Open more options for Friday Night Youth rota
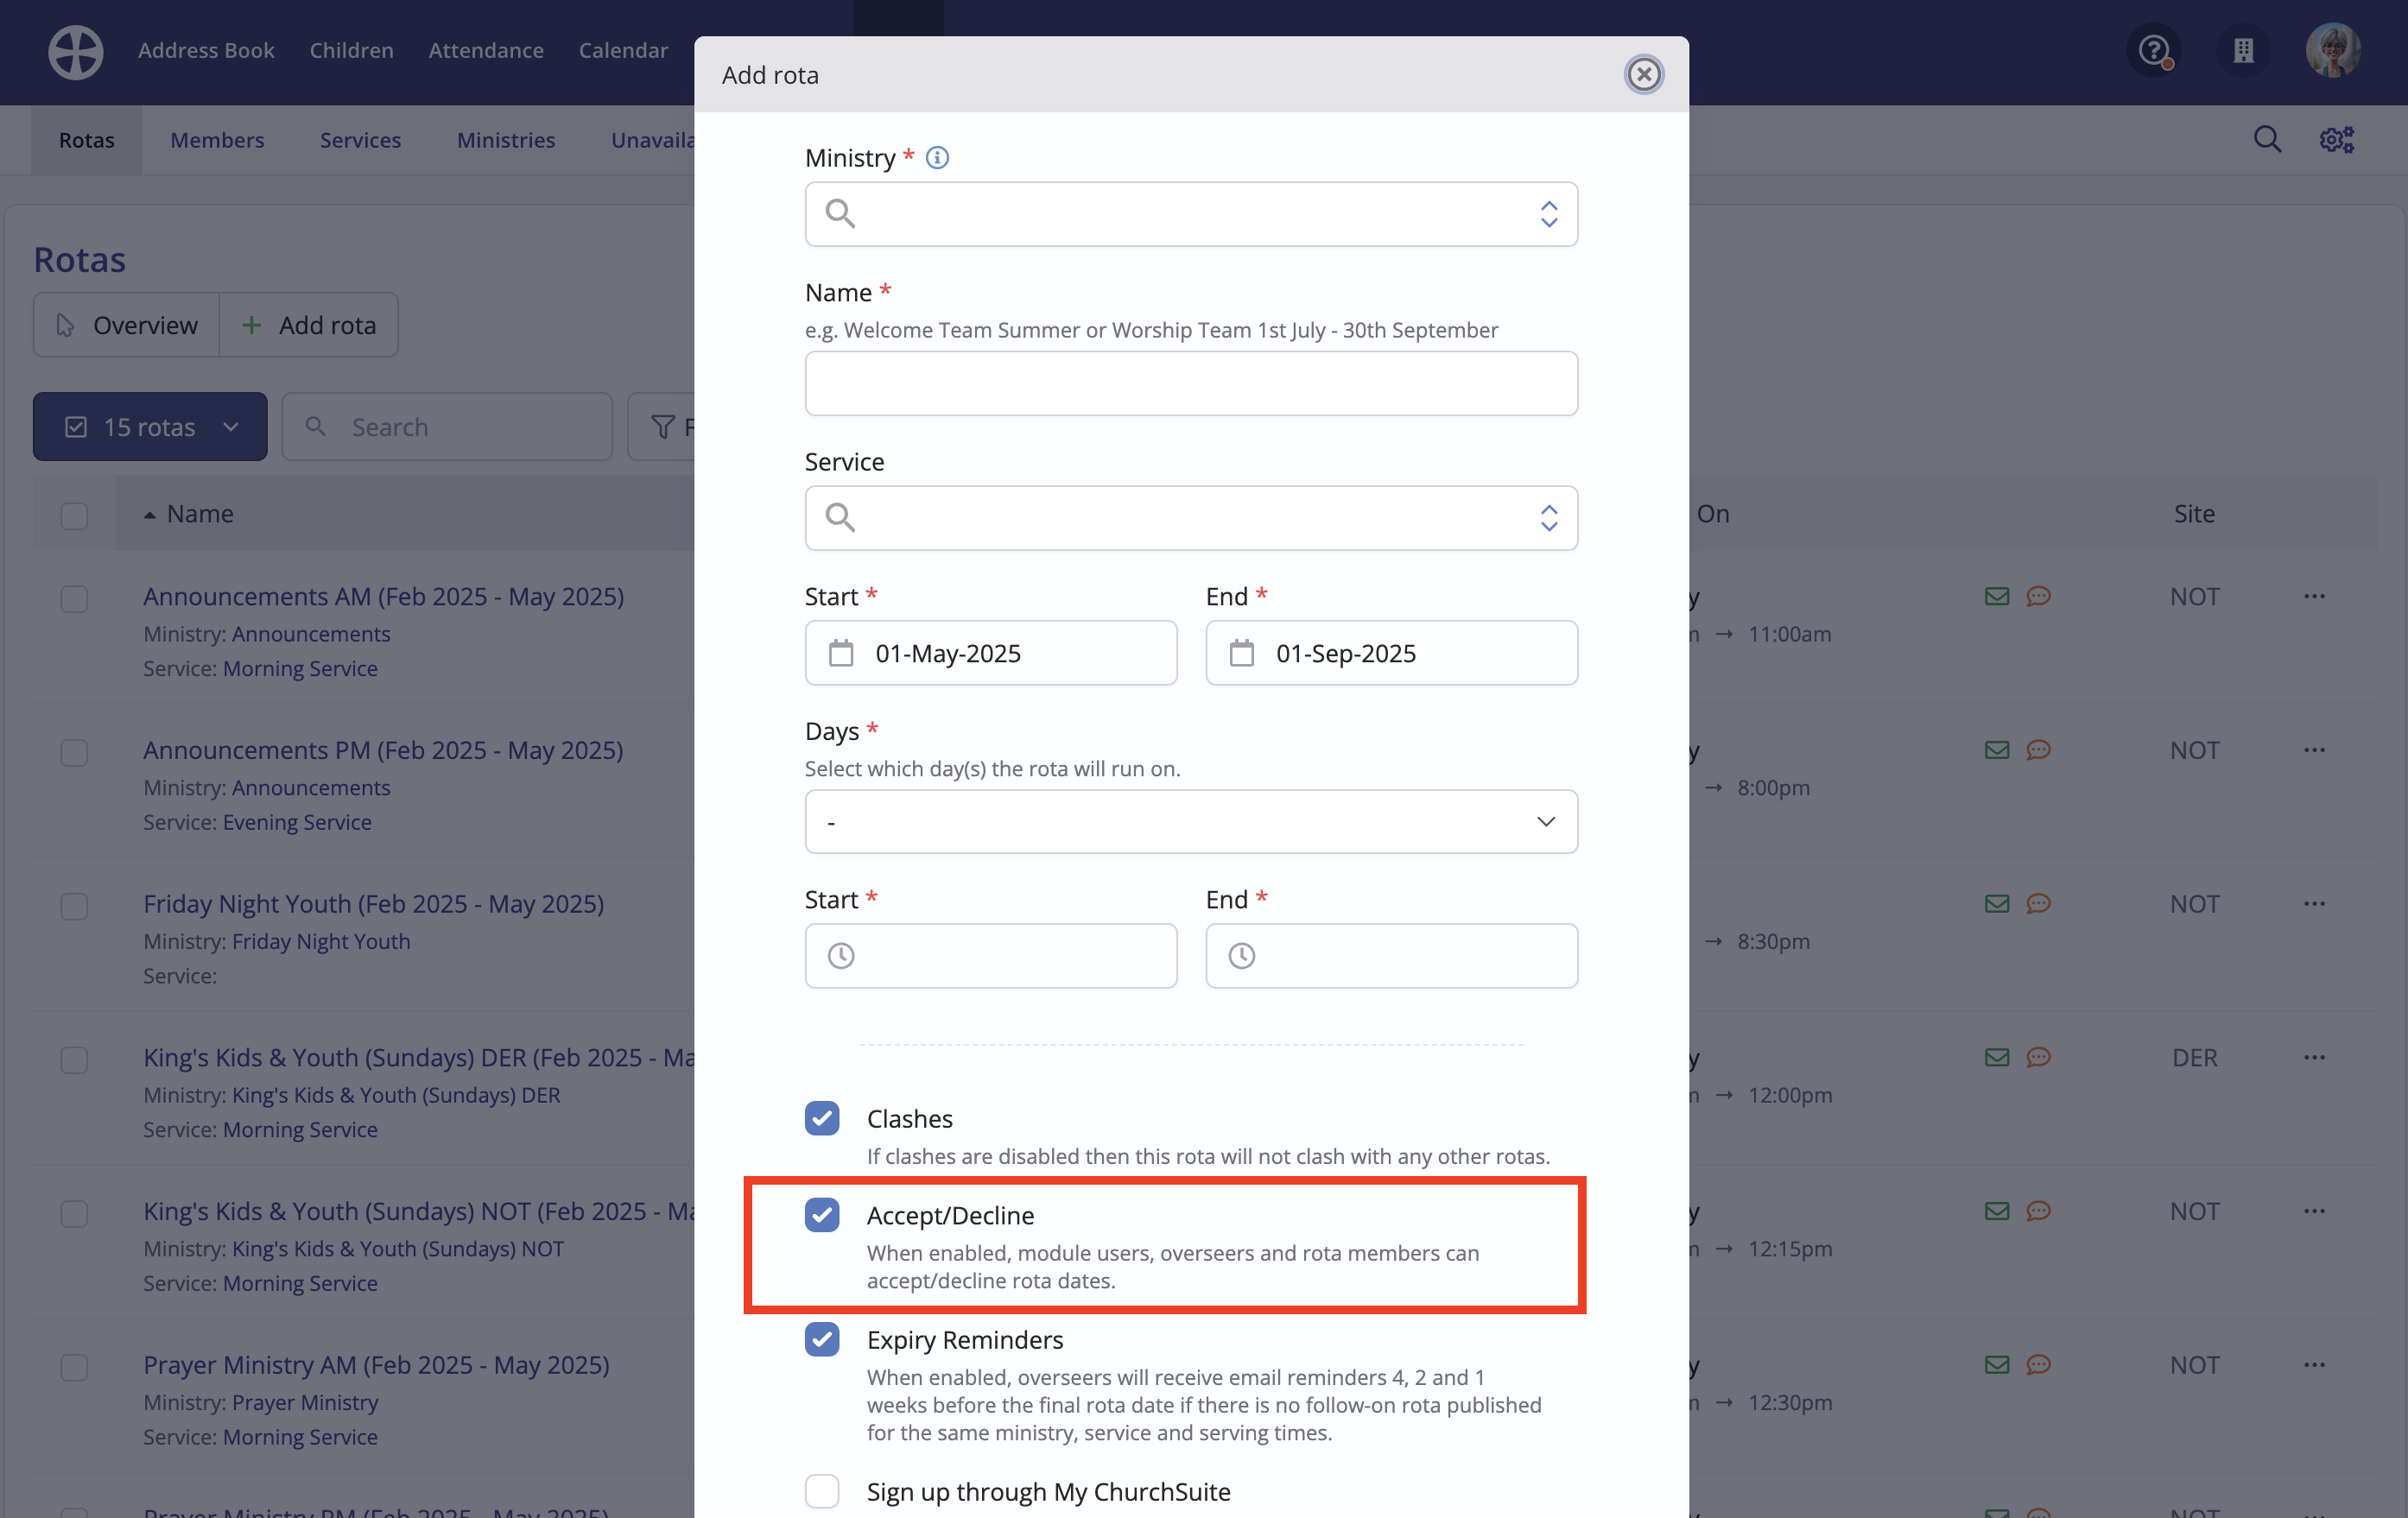Image resolution: width=2408 pixels, height=1518 pixels. [2314, 904]
